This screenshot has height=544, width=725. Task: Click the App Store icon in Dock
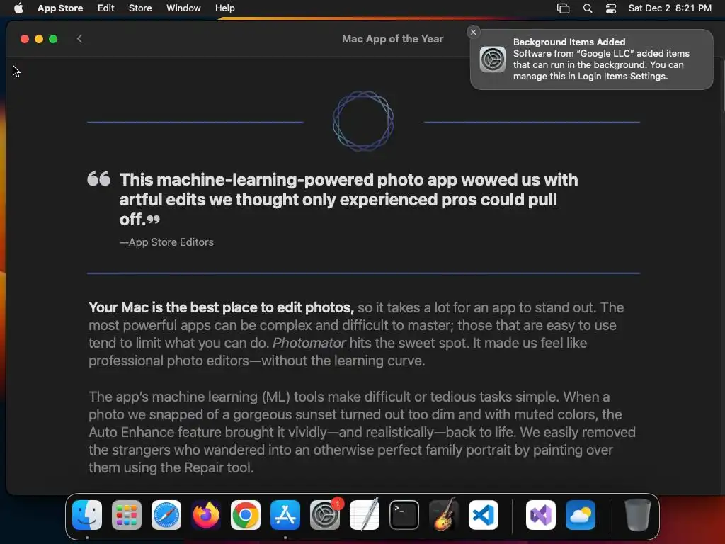285,515
